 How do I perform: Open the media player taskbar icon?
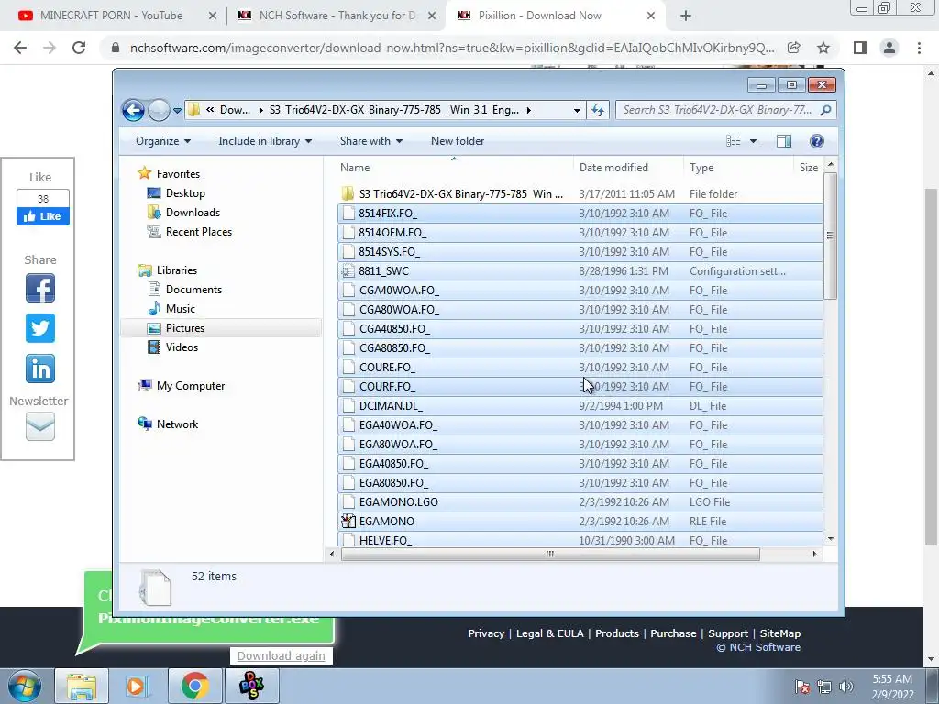pos(137,686)
